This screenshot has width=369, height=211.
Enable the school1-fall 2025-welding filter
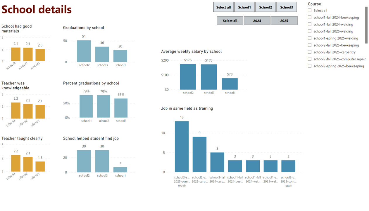click(309, 31)
